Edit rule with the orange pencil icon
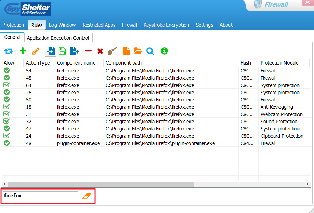Viewport: 314px width, 213px height. (36, 51)
